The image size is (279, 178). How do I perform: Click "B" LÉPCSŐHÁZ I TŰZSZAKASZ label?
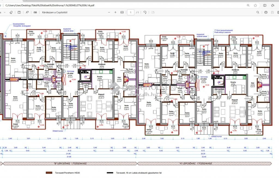click(70, 163)
